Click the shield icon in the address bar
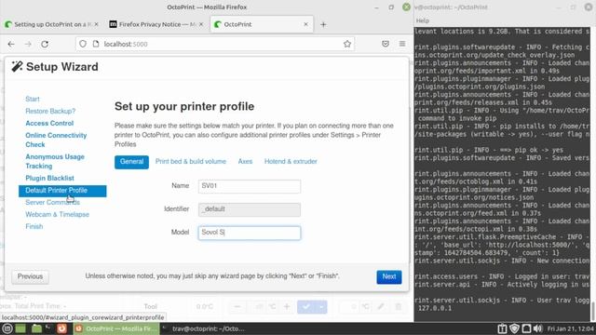The height and width of the screenshot is (335, 596). [x=83, y=44]
